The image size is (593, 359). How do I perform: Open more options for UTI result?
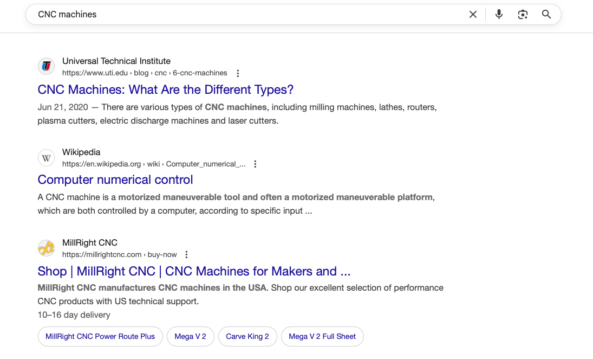(238, 73)
